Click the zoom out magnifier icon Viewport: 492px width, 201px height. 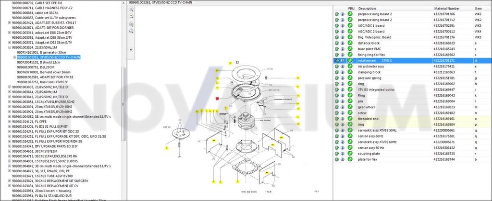[131, 16]
